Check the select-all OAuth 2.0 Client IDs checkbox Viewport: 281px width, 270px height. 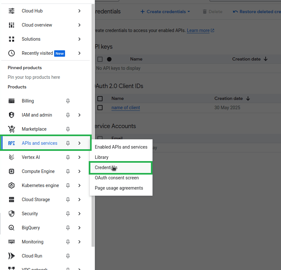click(100, 98)
